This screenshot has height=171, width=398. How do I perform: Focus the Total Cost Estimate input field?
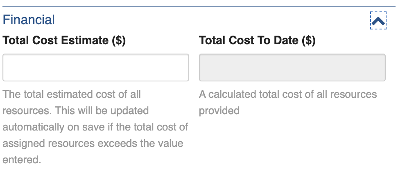(x=95, y=67)
